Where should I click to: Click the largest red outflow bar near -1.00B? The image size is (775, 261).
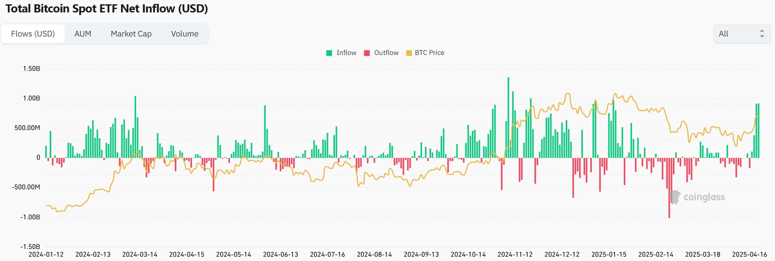coord(669,189)
